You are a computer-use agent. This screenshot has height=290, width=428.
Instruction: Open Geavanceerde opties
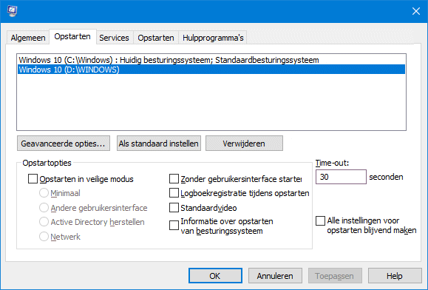64,144
